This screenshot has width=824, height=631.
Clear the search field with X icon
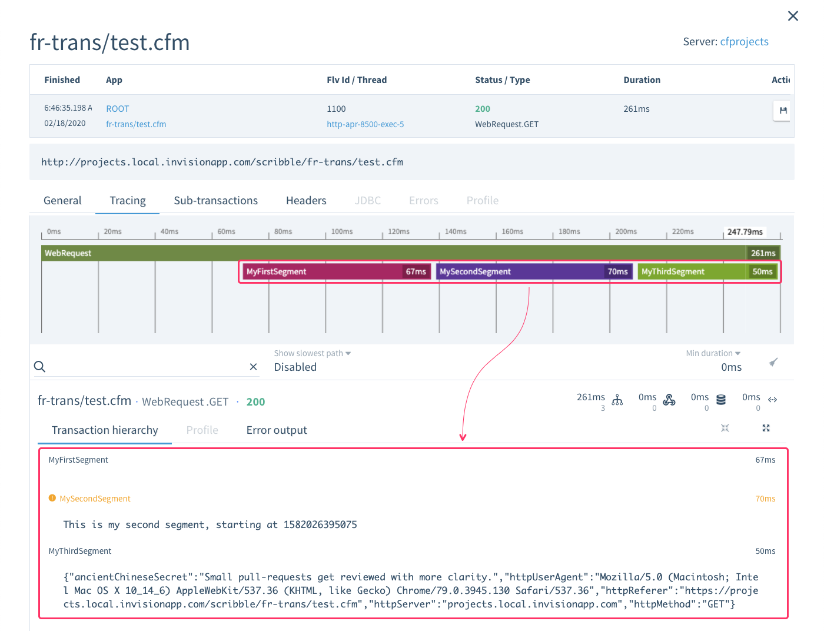pos(253,367)
